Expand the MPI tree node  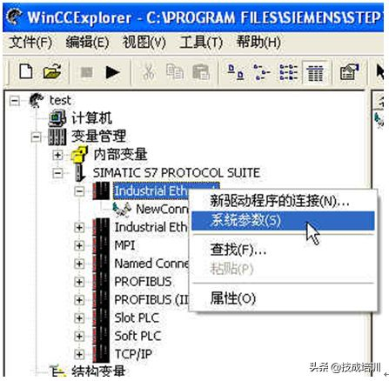[x=79, y=245]
